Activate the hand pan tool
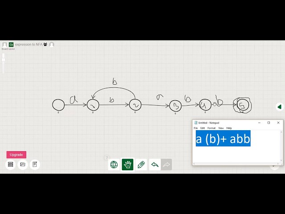The height and width of the screenshot is (214, 285). [x=128, y=165]
